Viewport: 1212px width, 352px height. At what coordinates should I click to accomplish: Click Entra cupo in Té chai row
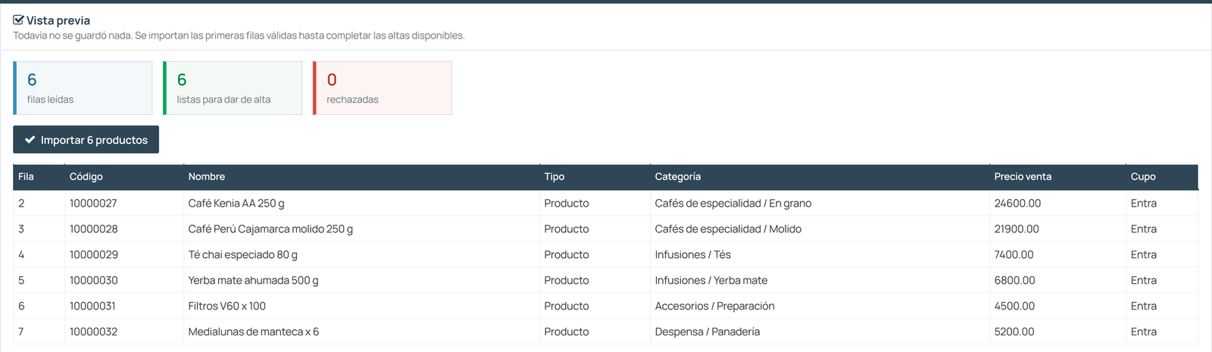(x=1144, y=254)
